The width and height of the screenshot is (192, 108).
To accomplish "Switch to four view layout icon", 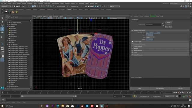I will tap(2, 52).
